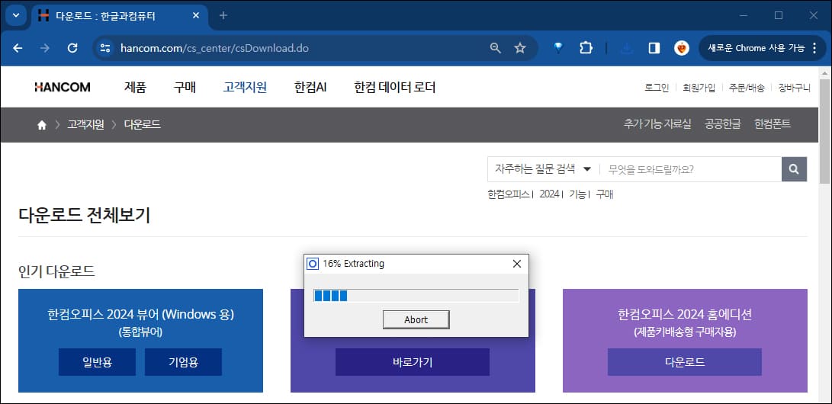The width and height of the screenshot is (832, 404).
Task: Click the 회원가입 link
Action: pos(699,88)
